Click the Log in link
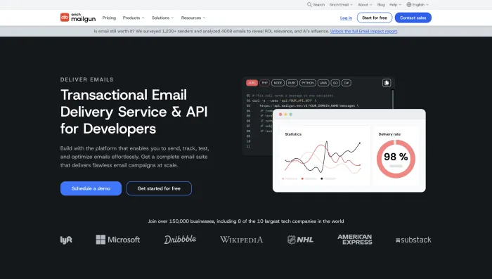492x279 pixels. pos(346,18)
